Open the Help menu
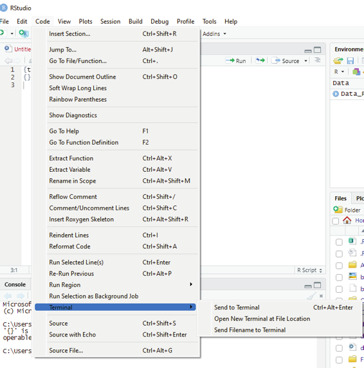The width and height of the screenshot is (364, 368). 231,22
